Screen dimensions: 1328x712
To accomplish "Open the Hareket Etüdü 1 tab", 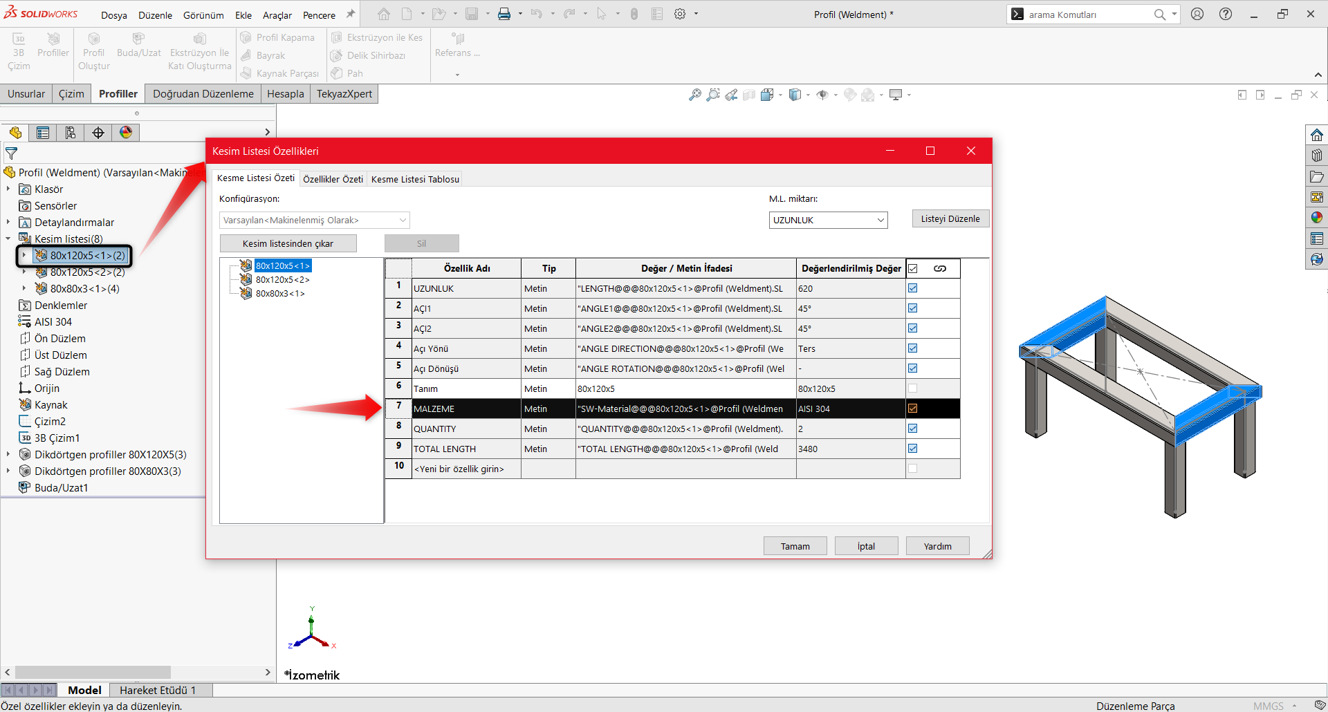I will 158,690.
